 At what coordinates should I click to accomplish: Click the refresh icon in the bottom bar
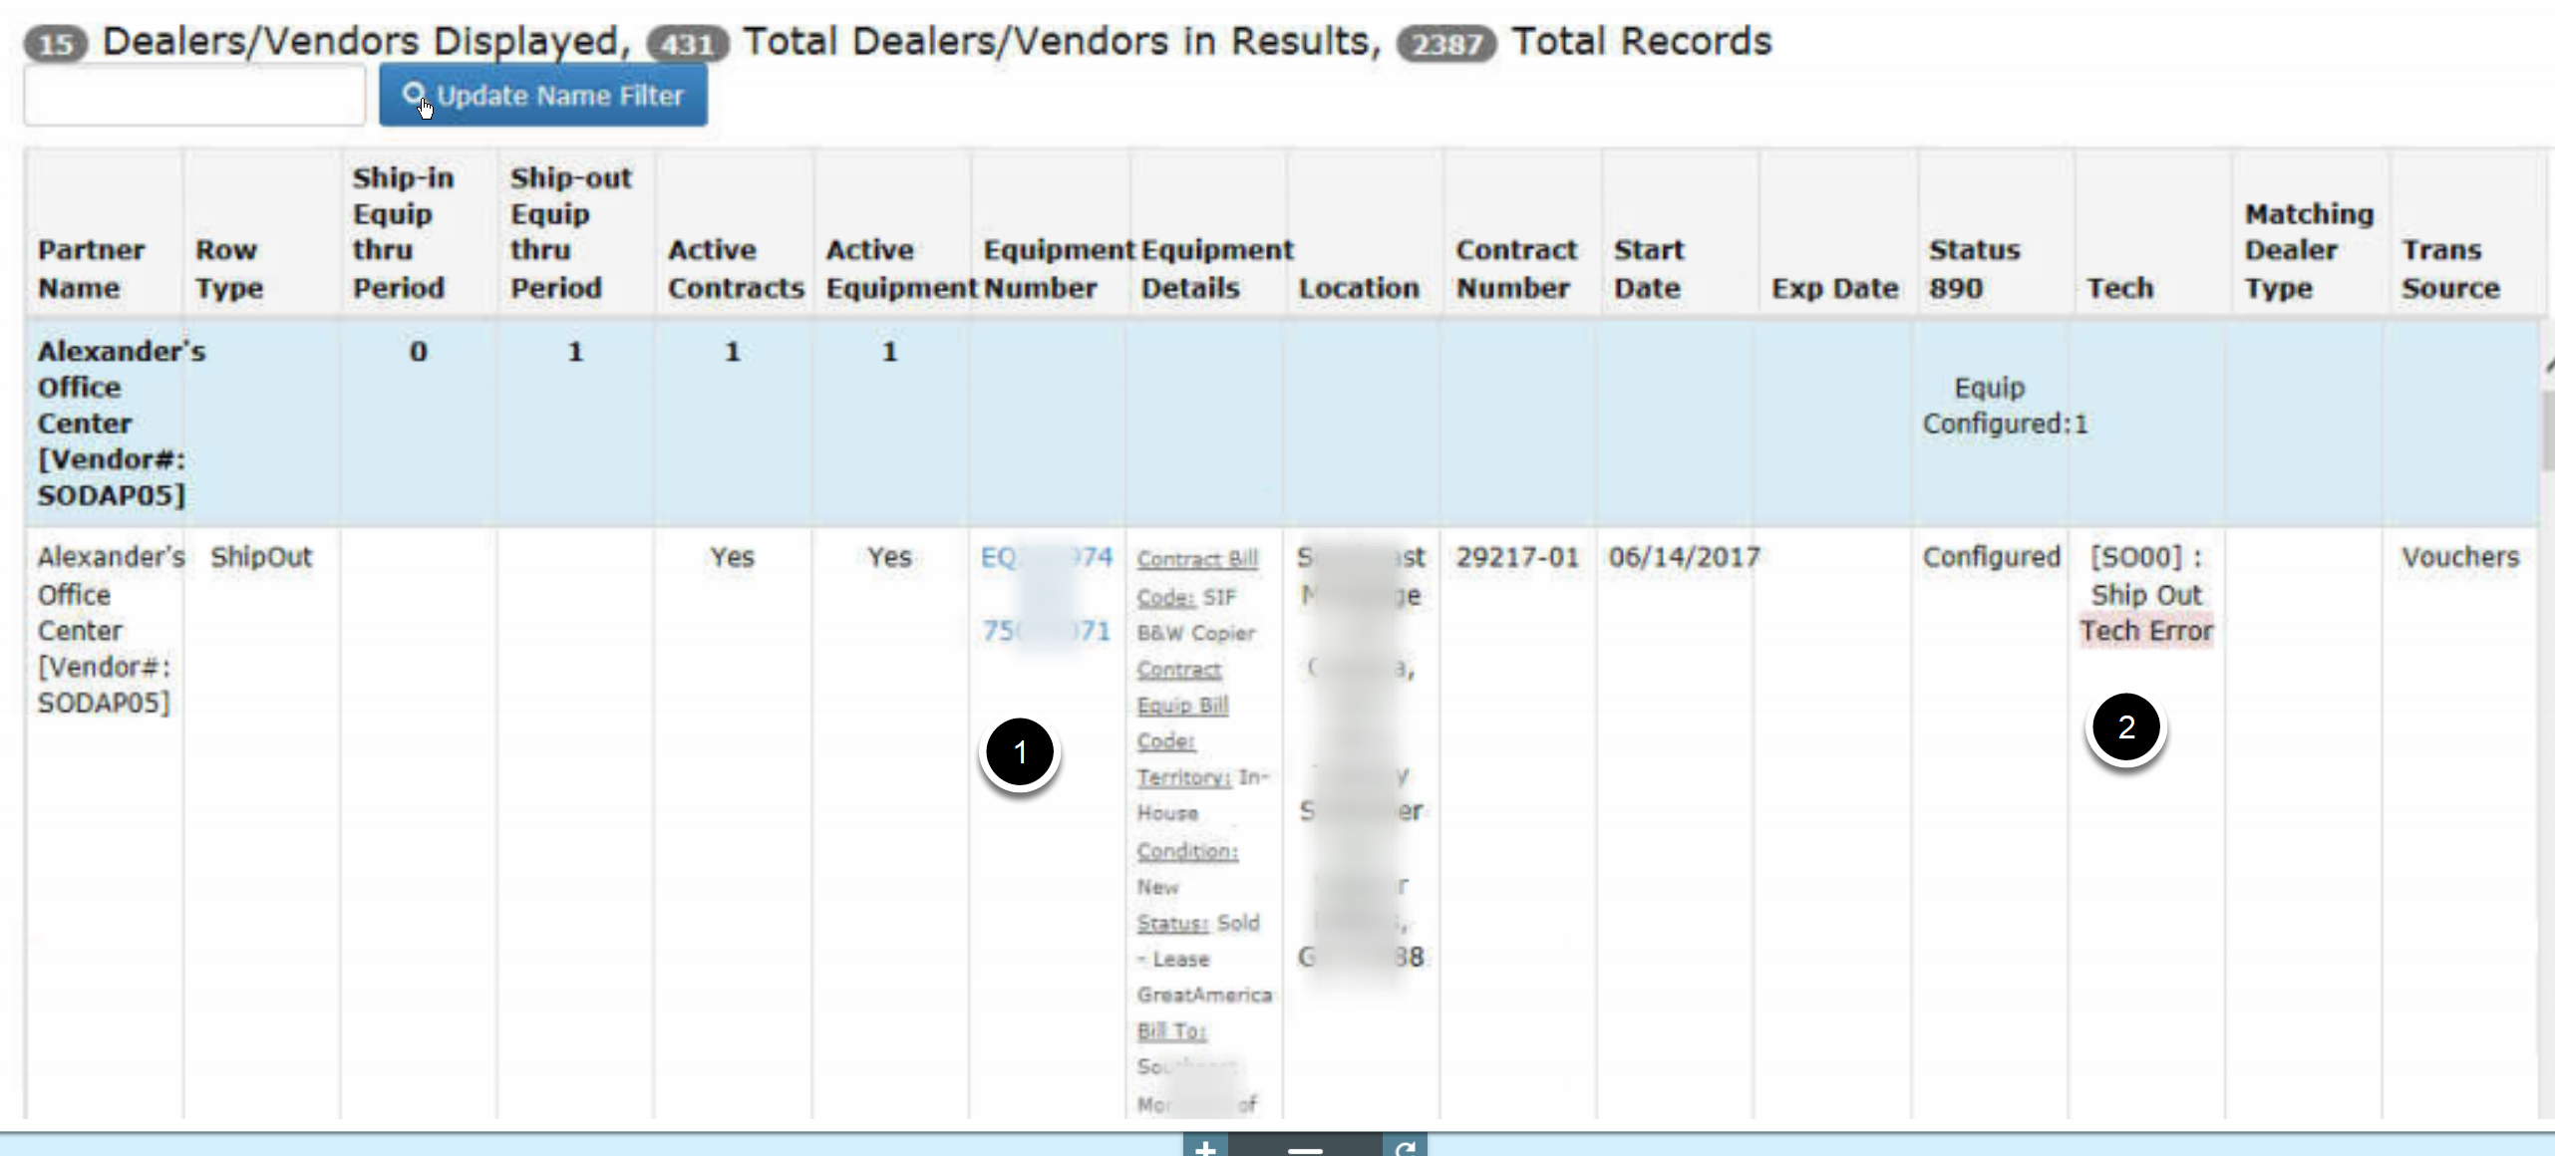tap(1405, 1146)
